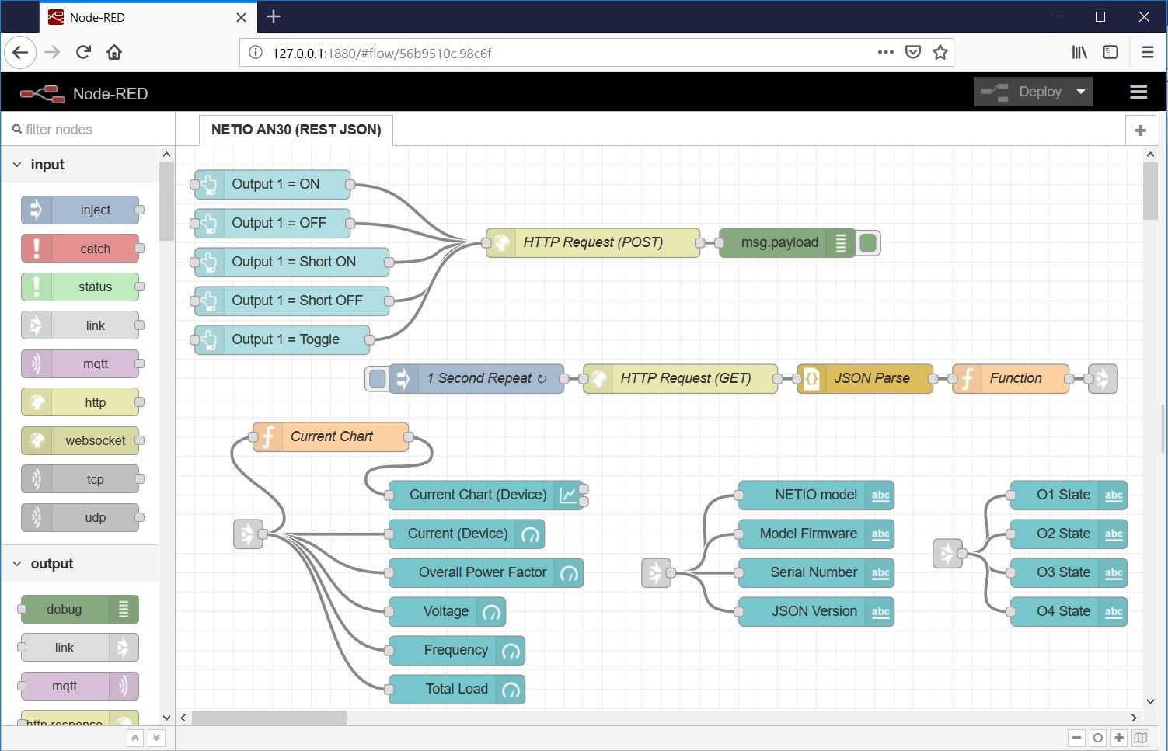
Task: Select the debug node in the output palette
Action: [x=78, y=609]
